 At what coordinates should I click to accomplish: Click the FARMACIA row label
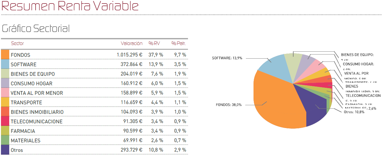coord(23,131)
